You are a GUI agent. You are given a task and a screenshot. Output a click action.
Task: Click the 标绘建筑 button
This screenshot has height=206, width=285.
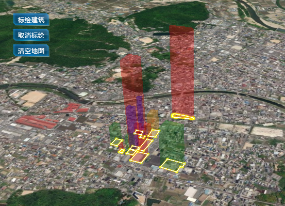coord(31,20)
